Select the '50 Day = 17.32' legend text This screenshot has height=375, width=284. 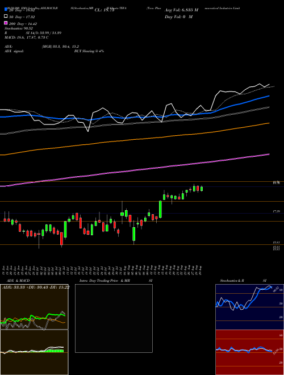coord(22,17)
